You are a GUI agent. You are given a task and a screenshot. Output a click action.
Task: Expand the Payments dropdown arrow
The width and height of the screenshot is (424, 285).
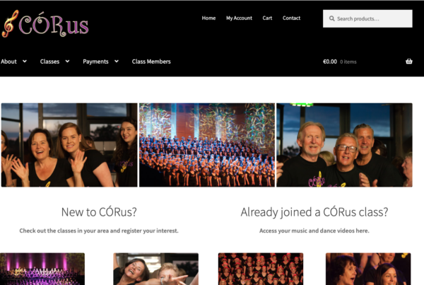(x=117, y=62)
